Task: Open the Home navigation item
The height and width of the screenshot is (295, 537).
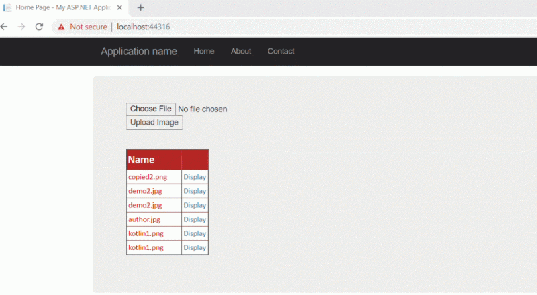Action: point(204,52)
